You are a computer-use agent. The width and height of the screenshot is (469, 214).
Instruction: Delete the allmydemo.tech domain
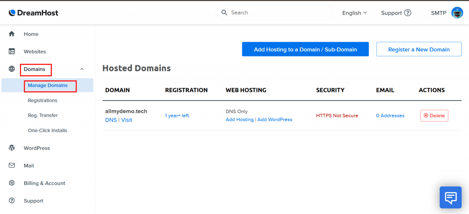(434, 116)
